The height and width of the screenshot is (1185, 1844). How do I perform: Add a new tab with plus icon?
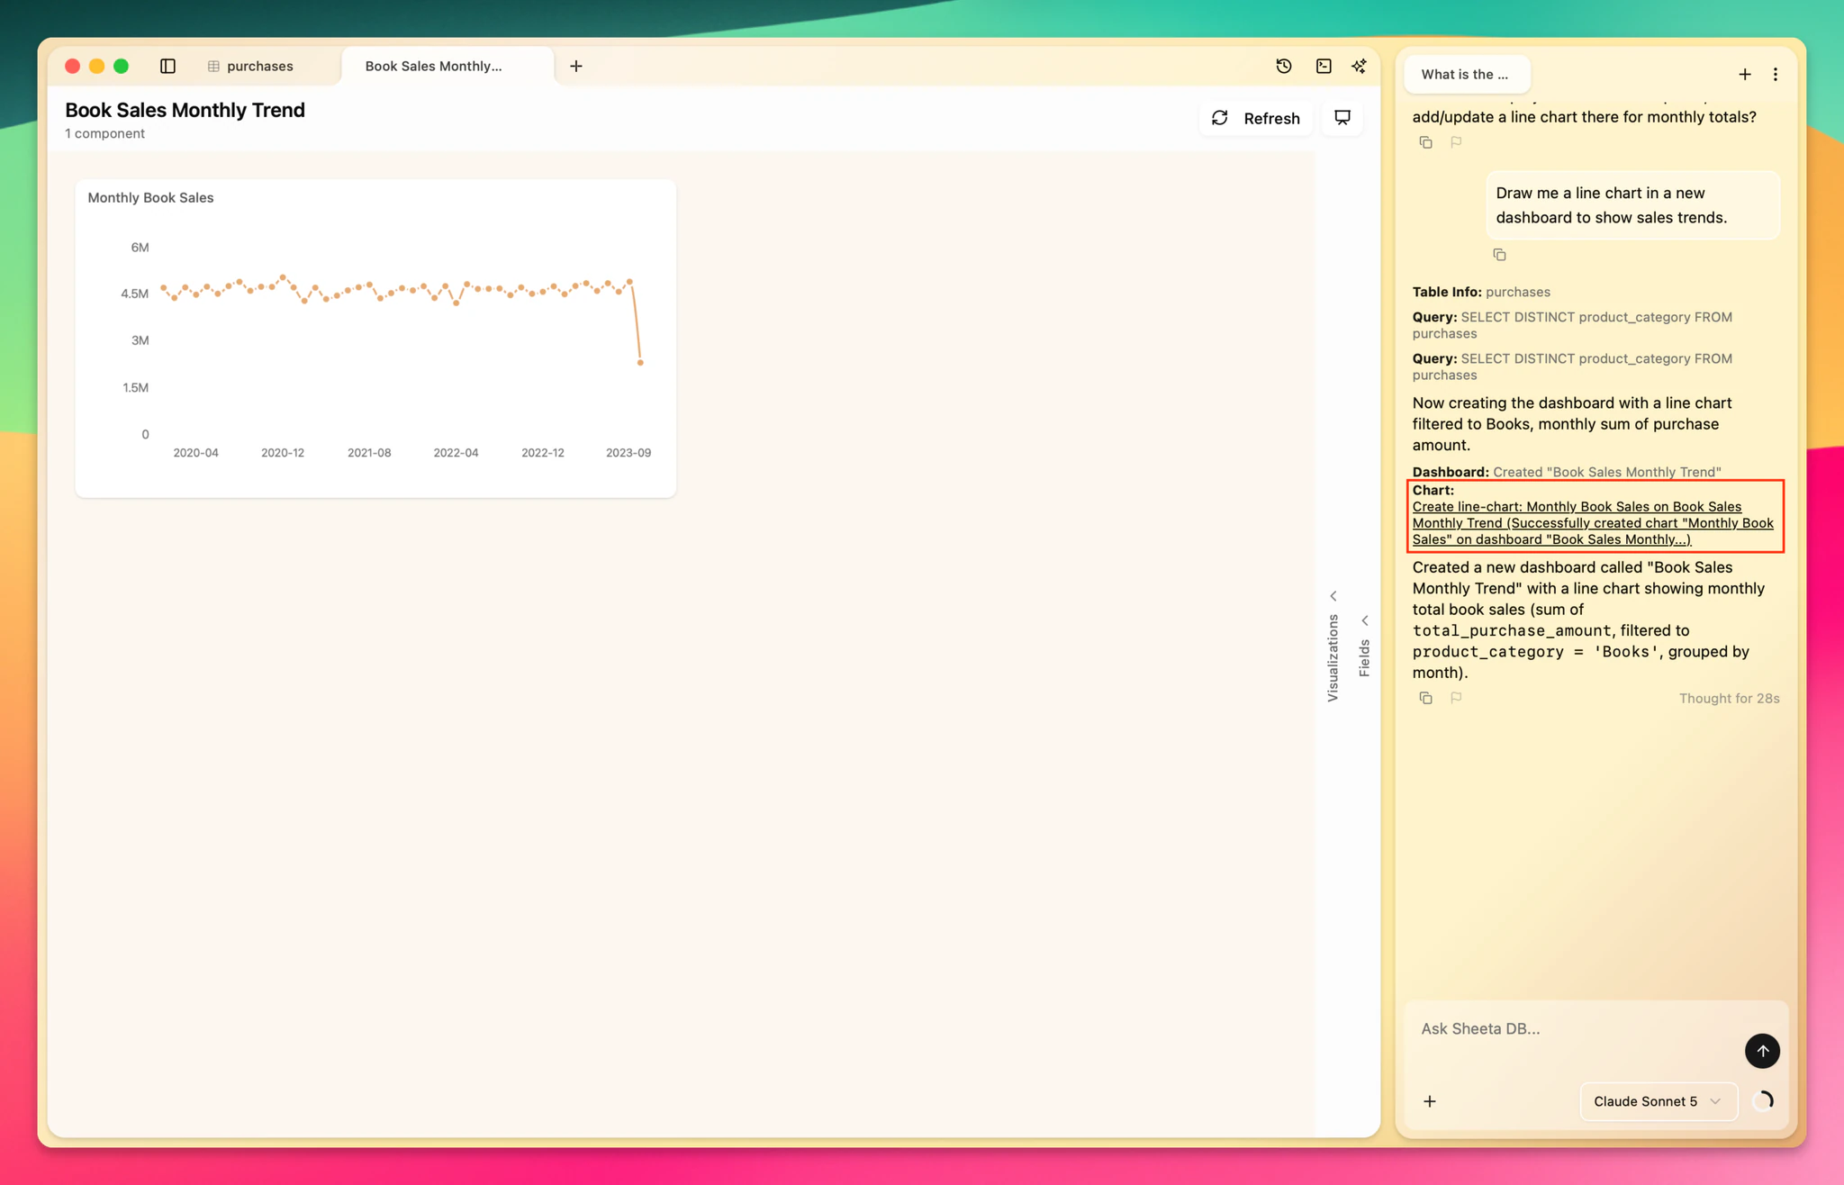coord(576,66)
